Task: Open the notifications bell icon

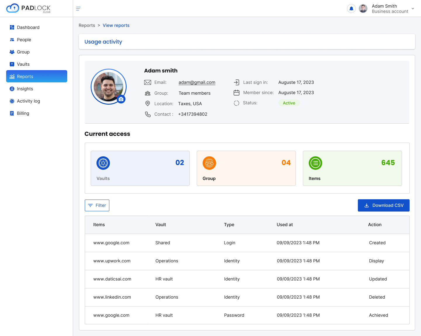Action: [351, 8]
